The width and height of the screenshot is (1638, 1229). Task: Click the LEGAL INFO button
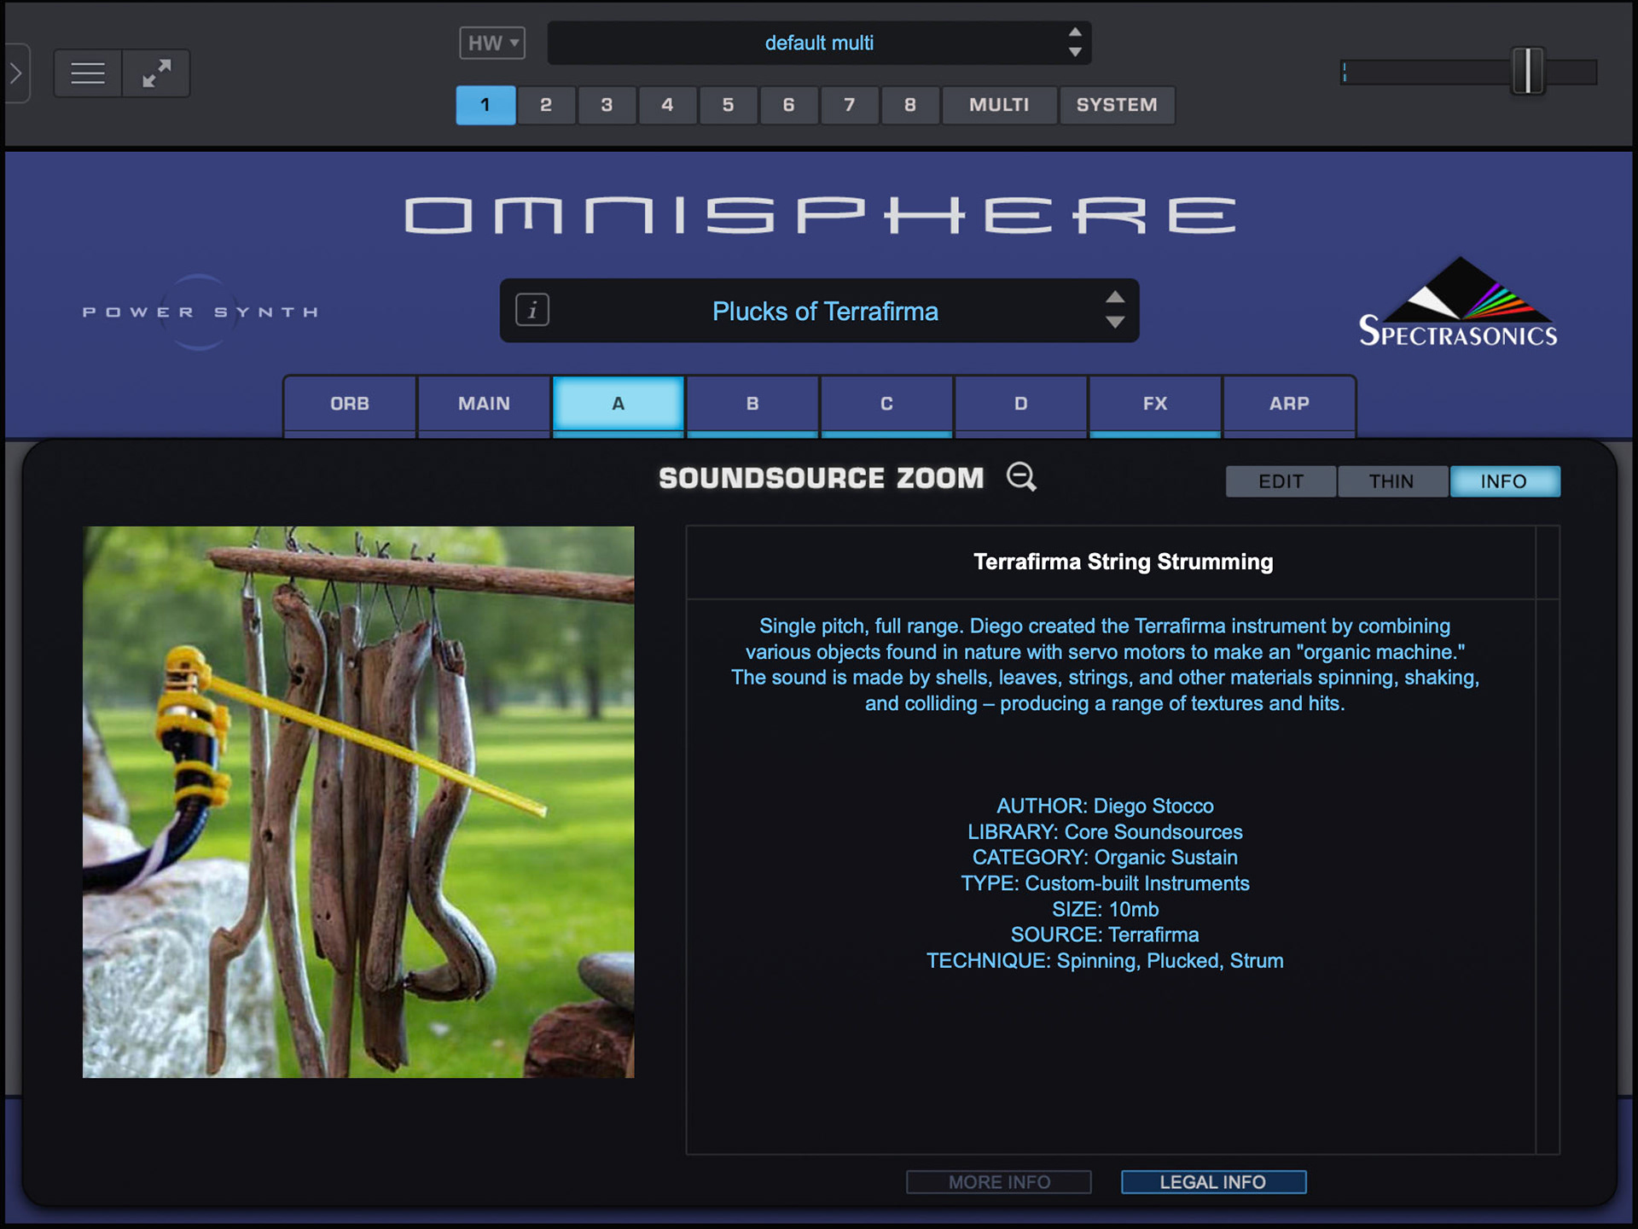coord(1212,1182)
